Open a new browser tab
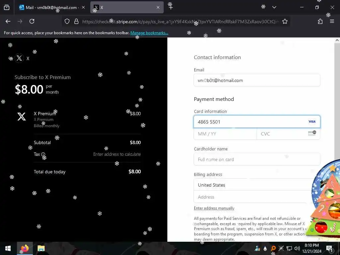The width and height of the screenshot is (340, 255). tap(171, 7)
